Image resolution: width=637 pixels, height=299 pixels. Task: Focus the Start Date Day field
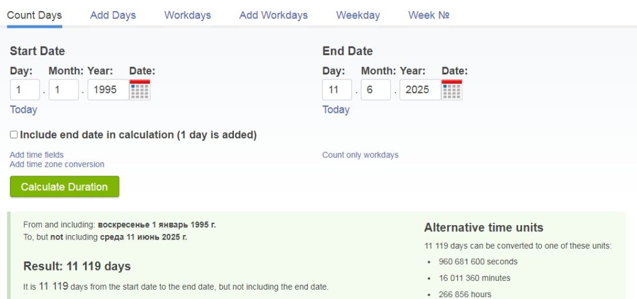25,89
